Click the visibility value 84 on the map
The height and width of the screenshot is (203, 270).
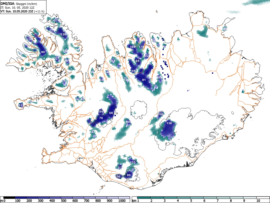(101, 112)
